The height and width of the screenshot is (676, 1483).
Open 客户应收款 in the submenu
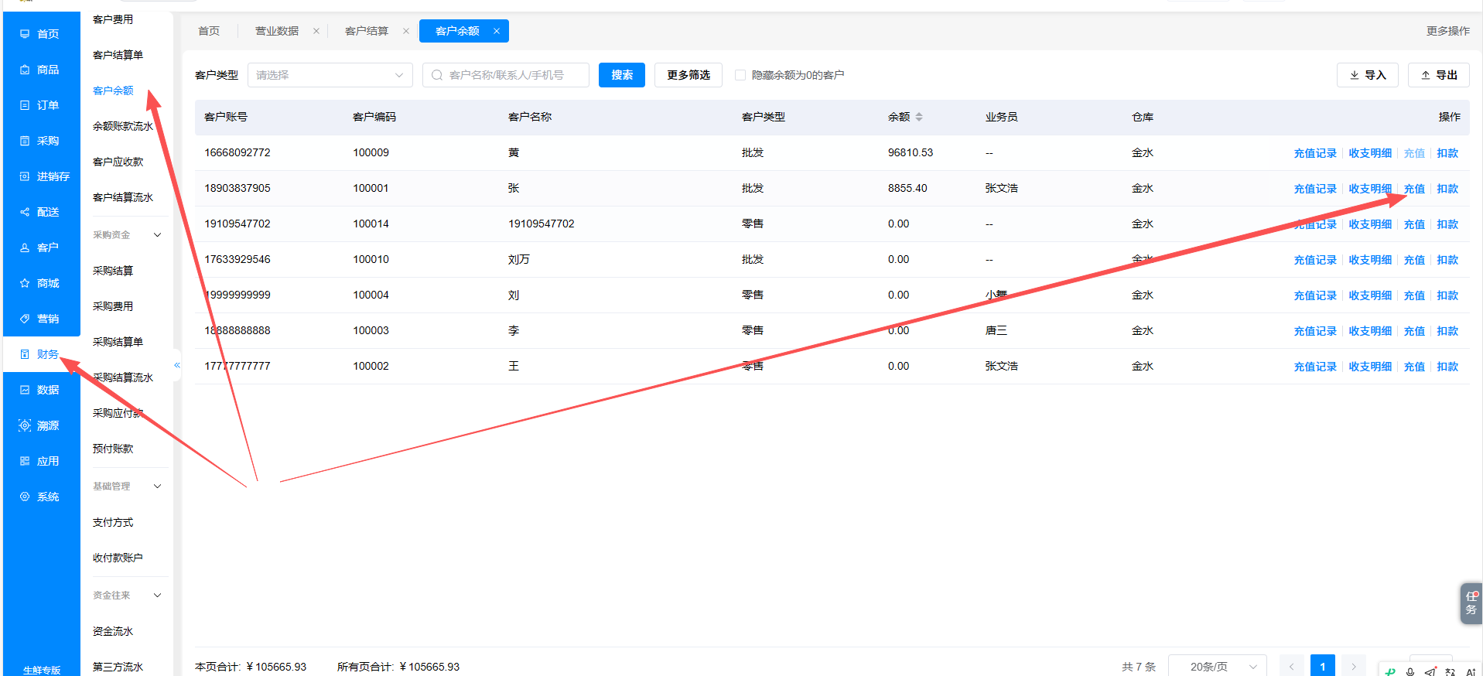click(118, 162)
